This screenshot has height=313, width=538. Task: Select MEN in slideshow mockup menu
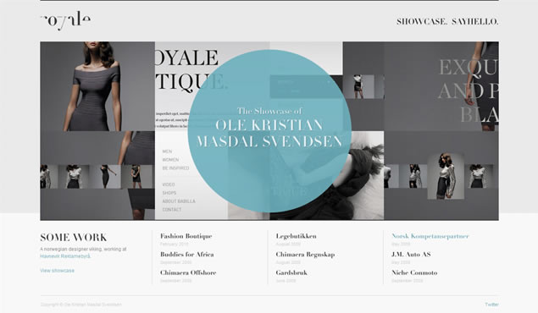(x=167, y=151)
